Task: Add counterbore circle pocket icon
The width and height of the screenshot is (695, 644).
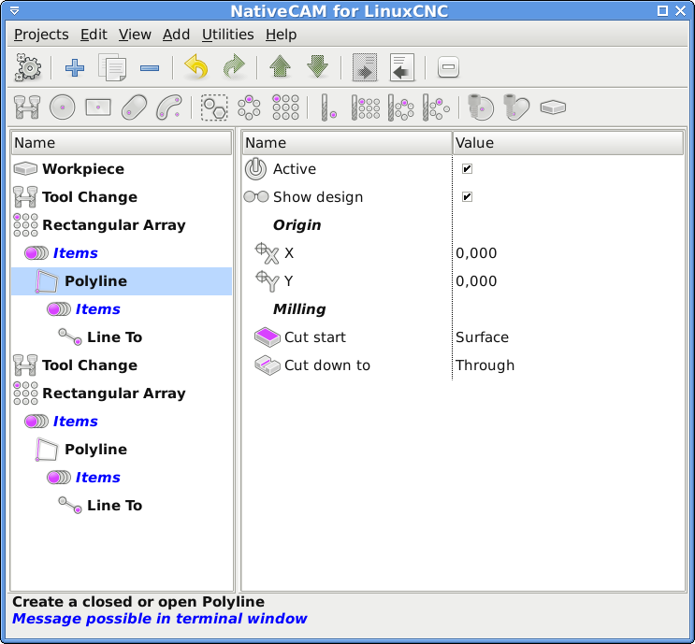Action: coord(482,107)
